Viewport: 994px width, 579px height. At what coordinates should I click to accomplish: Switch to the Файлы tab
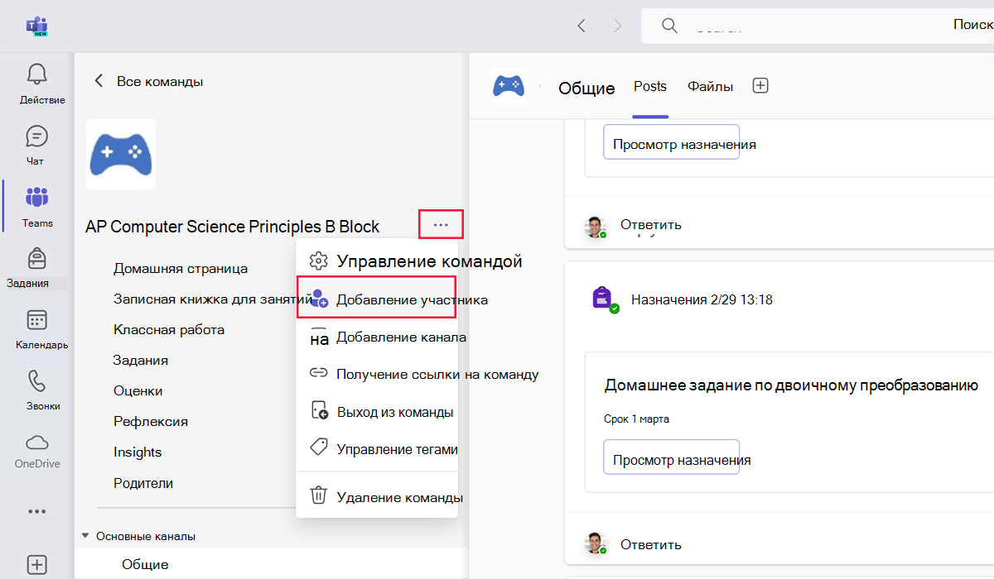pos(710,86)
